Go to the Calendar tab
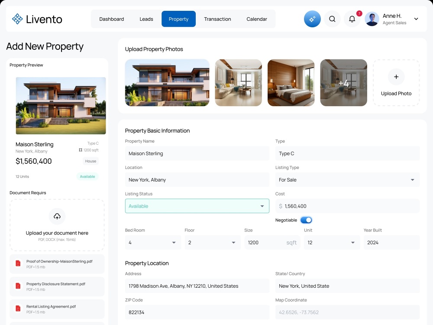Screen dimensions: 433x325 [257, 19]
